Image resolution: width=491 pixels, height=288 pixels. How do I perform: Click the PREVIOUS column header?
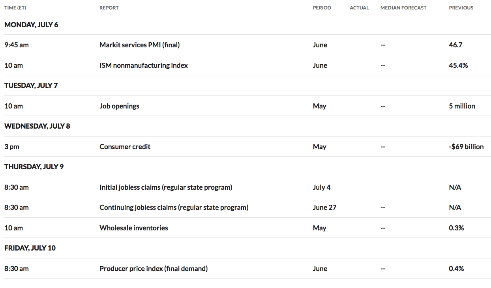(x=461, y=7)
